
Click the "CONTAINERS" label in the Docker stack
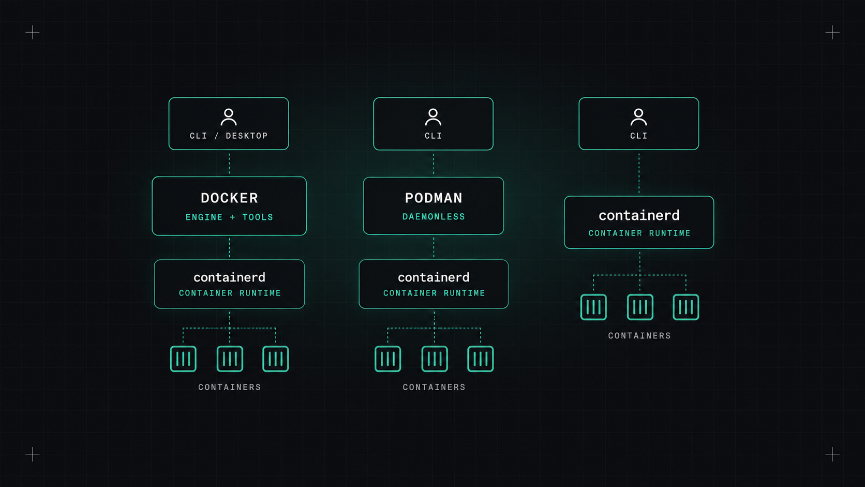coord(230,387)
